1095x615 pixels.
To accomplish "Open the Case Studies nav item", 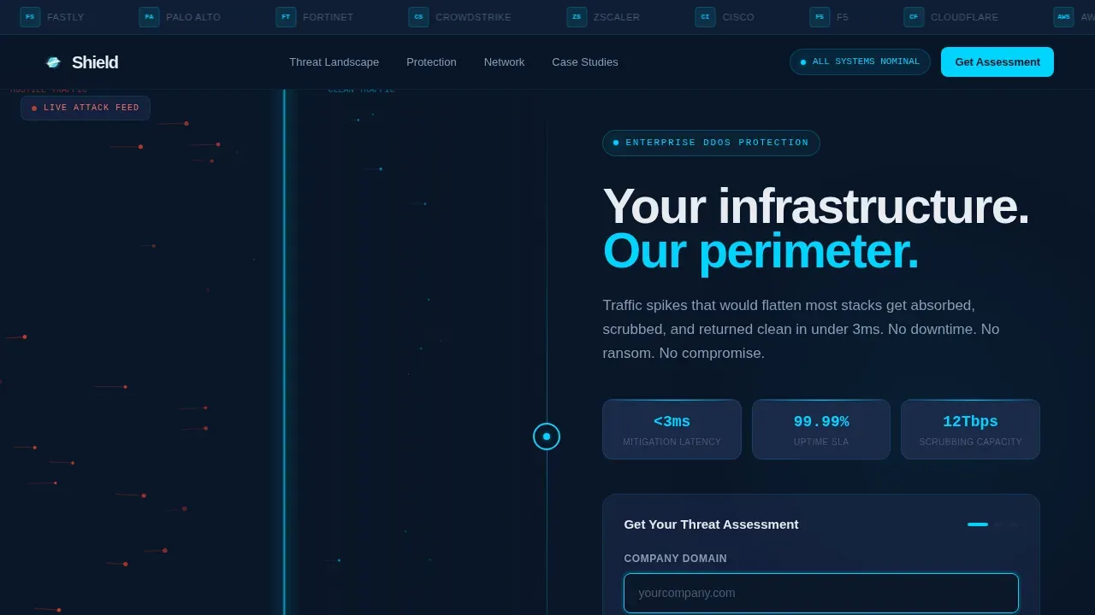I will click(585, 62).
